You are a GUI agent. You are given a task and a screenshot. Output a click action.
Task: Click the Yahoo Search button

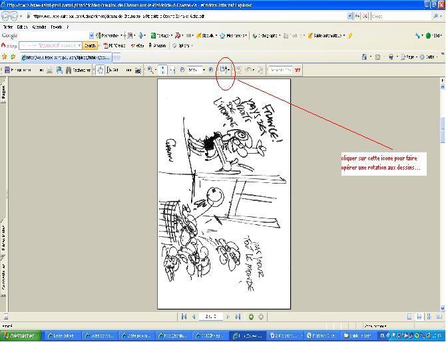(90, 45)
